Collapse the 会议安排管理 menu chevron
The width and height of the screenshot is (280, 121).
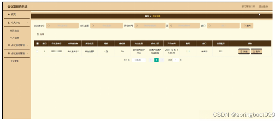click(27, 54)
